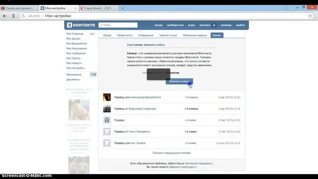Open the Владимира Сухорукова profile link
318x179 pixels.
142,109
